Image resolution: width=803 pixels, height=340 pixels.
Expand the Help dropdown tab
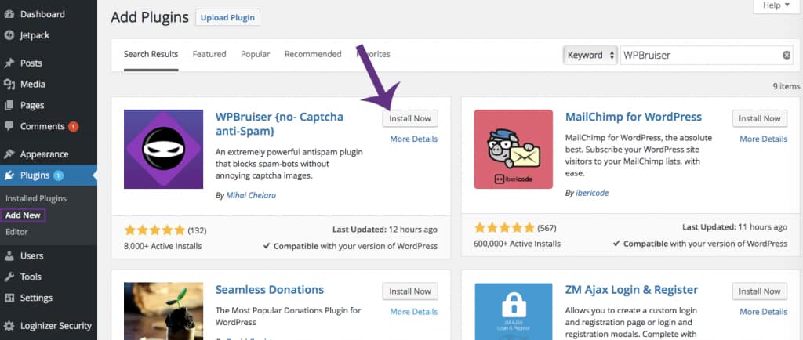(776, 5)
